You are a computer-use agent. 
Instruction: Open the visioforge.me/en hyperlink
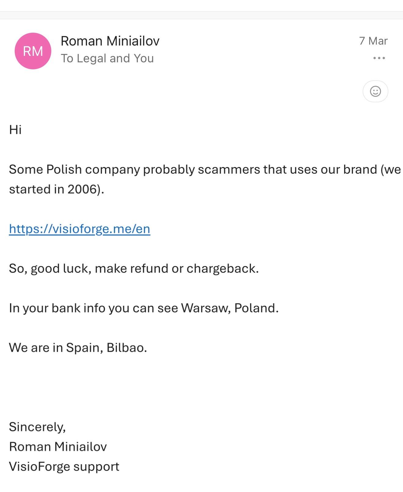(x=80, y=229)
